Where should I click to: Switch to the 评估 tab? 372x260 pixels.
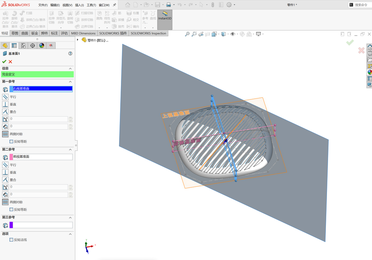[x=64, y=33]
